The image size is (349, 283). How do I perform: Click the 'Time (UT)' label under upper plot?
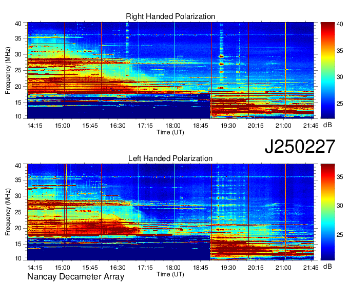(170, 132)
